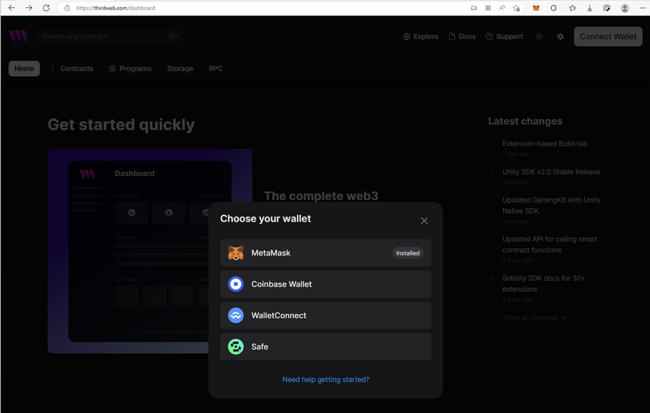Open the Support link
Viewport: 650px width, 413px height.
[504, 36]
